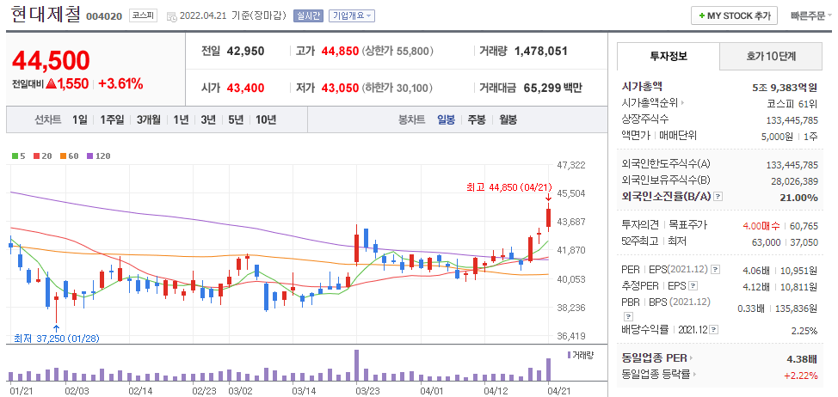This screenshot has height=397, width=838.
Task: Open the 빠른주문 dropdown
Action: click(811, 16)
